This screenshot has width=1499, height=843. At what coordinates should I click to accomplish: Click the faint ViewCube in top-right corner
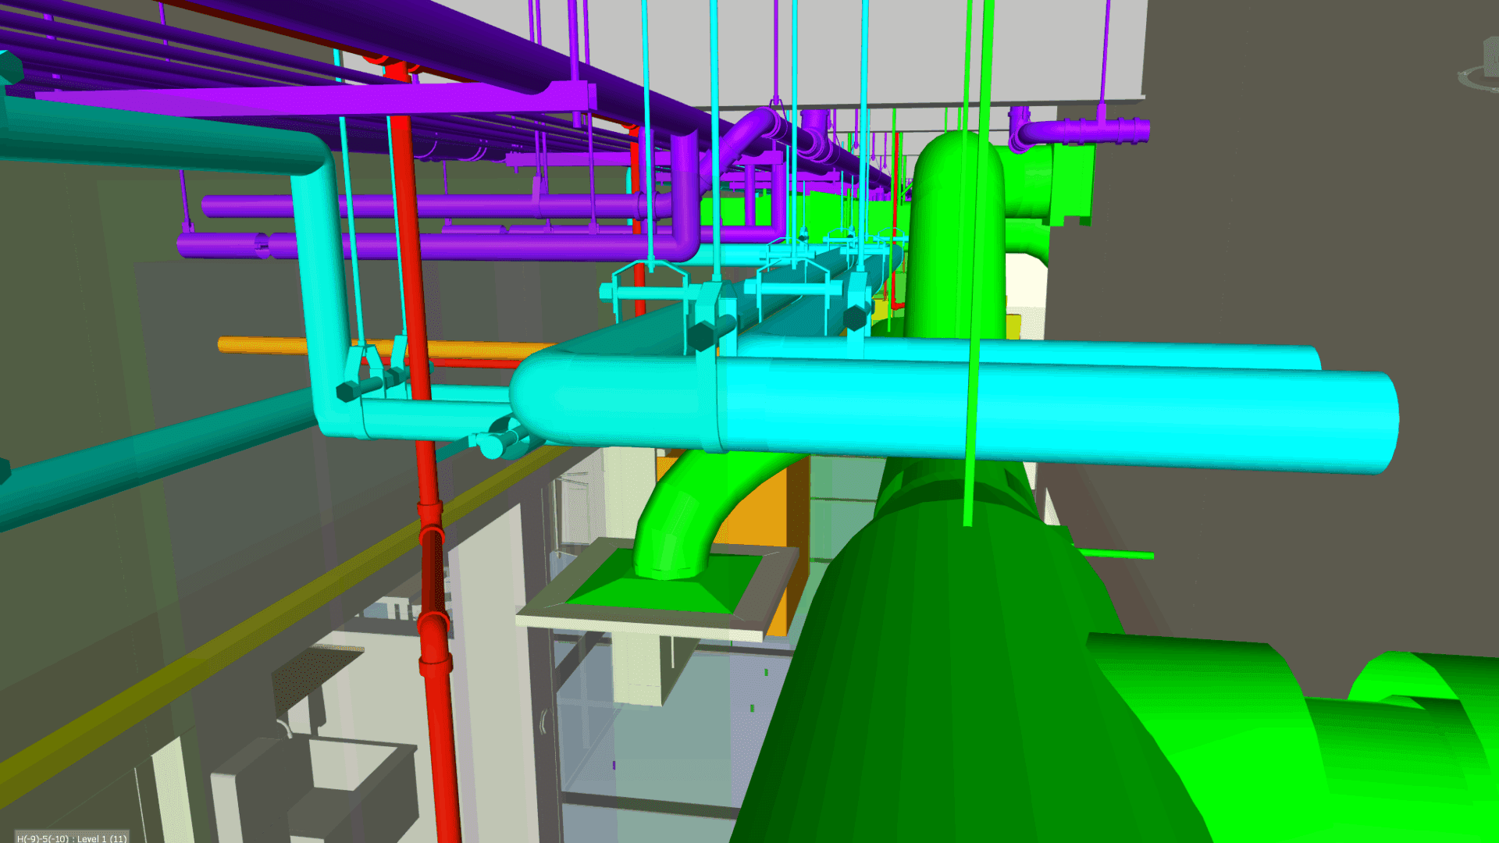[x=1490, y=56]
